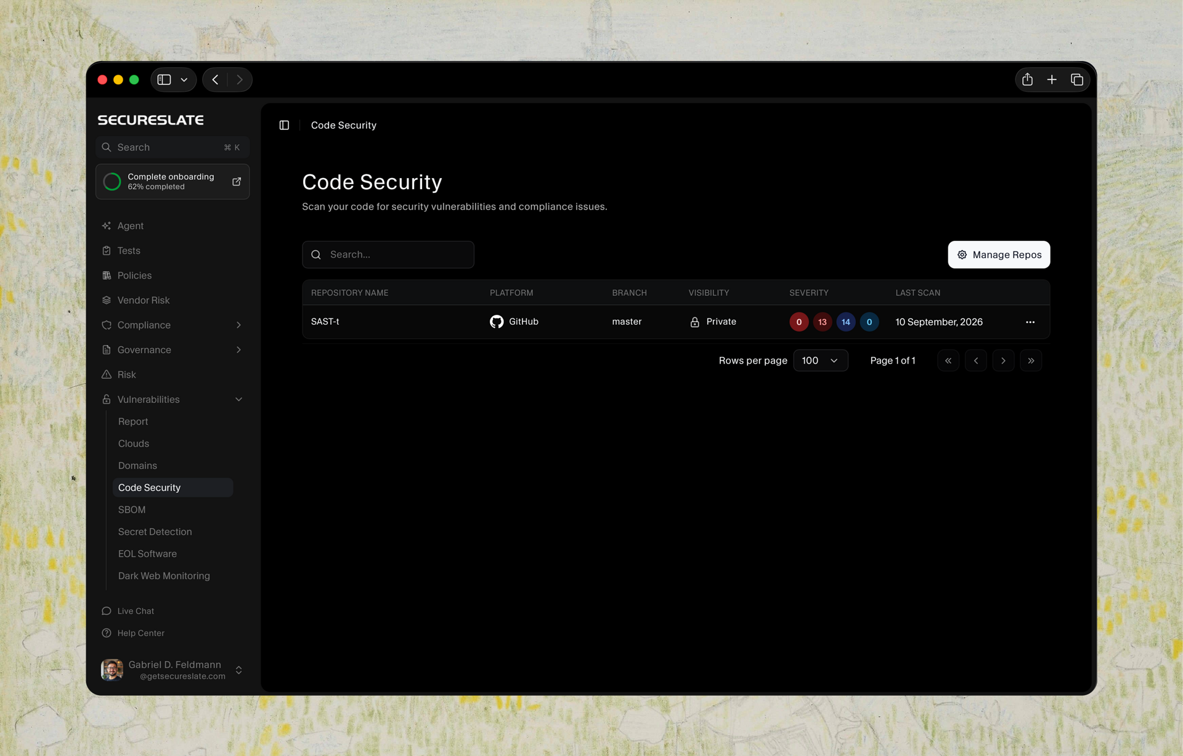Click the Last Scan column header

(x=917, y=293)
